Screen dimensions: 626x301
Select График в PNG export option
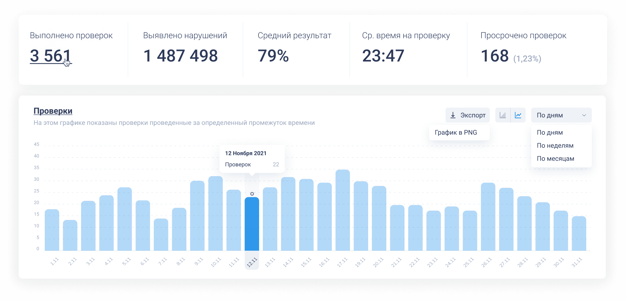[x=456, y=133]
